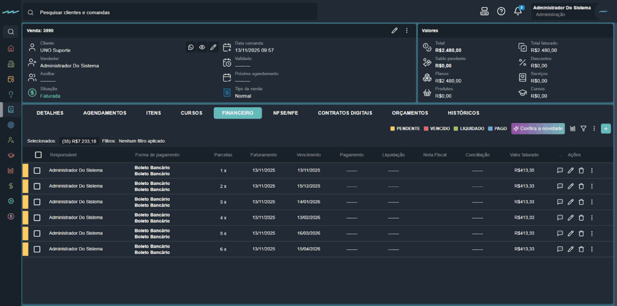Toggle the select-all checkbox in table header
617x306 pixels.
[x=38, y=155]
